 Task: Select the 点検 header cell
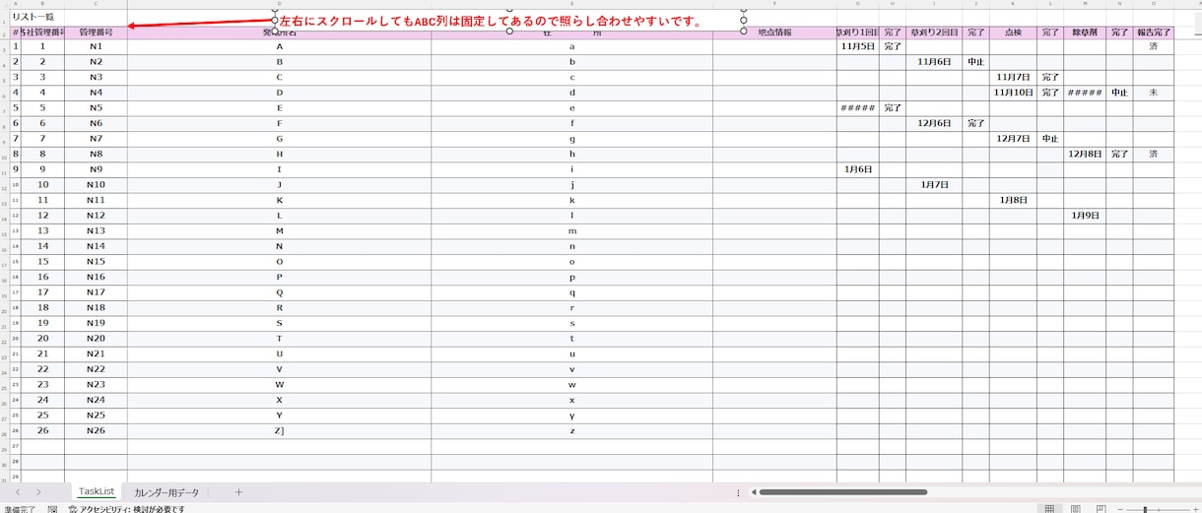click(1013, 32)
